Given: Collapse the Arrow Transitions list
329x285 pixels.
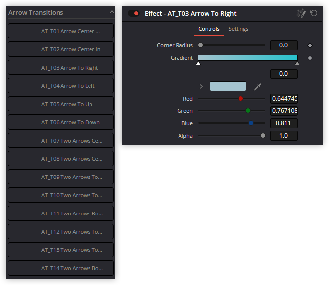Looking at the screenshot, I should coord(112,12).
